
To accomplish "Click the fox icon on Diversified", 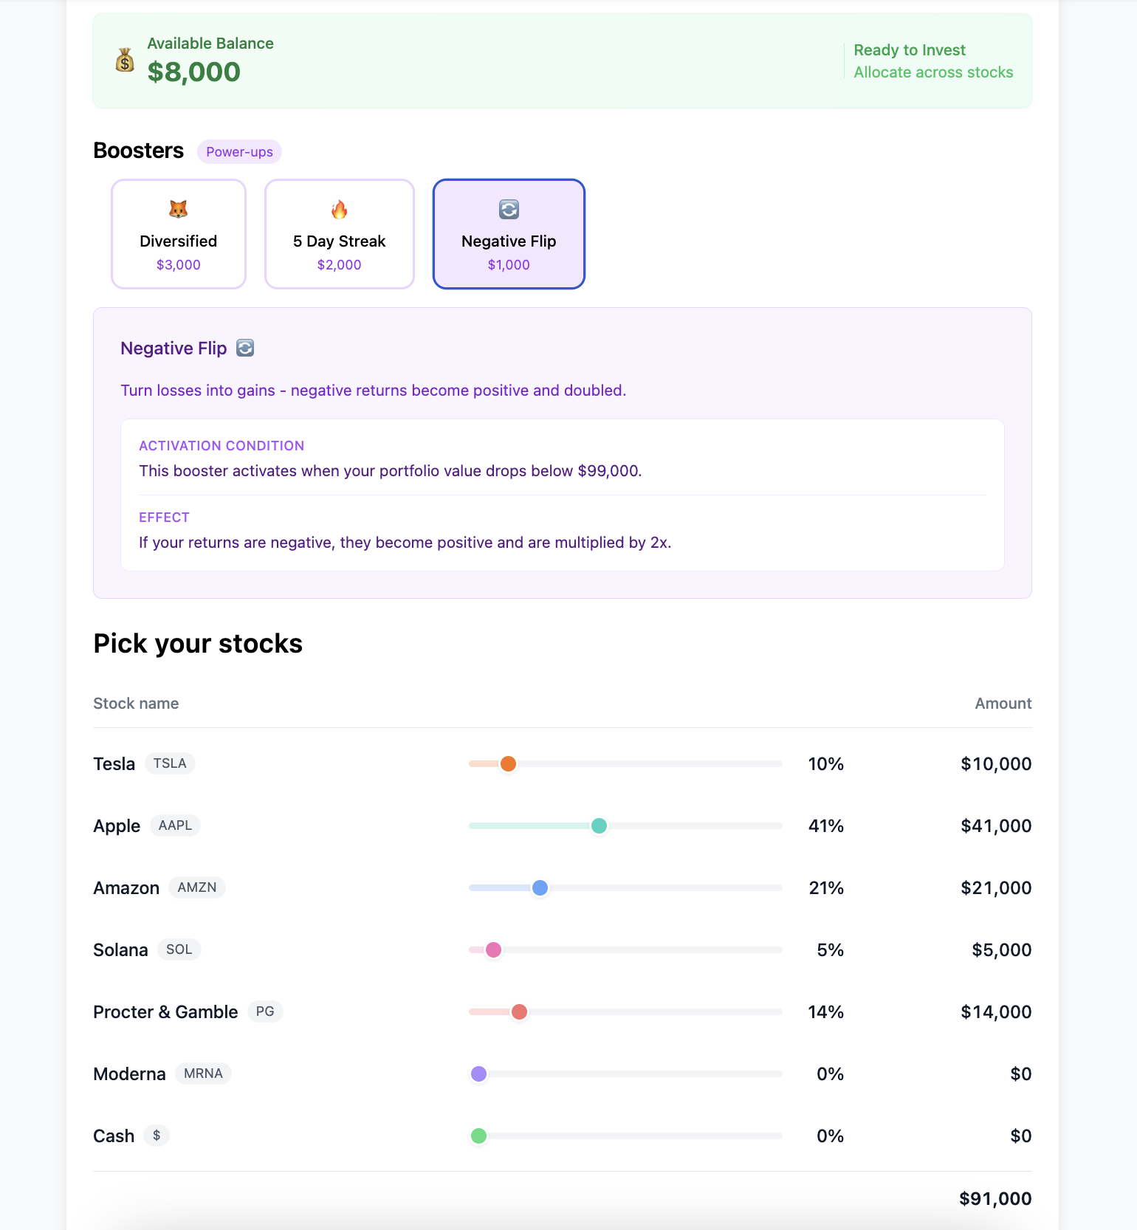I will (x=179, y=210).
